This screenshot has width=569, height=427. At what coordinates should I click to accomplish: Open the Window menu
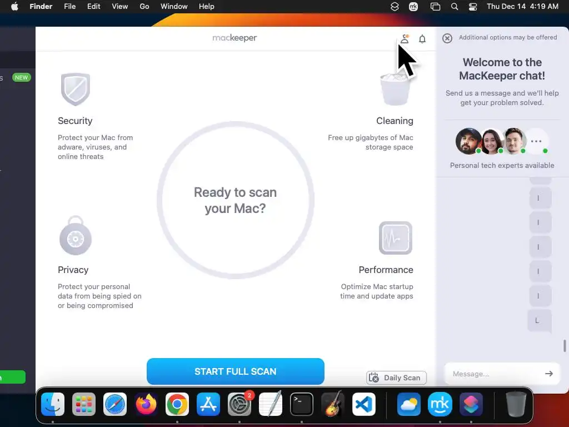[174, 7]
